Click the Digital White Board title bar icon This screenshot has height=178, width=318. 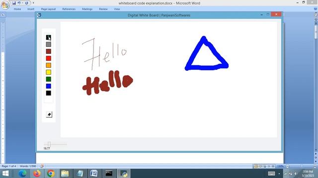(x=39, y=15)
